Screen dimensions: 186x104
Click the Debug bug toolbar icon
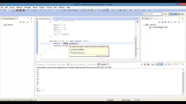click(x=65, y=10)
